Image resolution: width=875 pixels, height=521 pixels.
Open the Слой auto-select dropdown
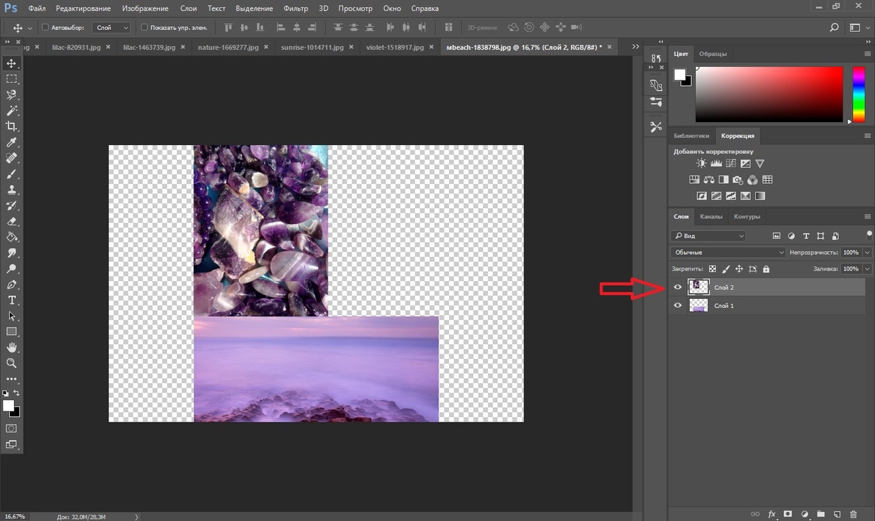[112, 28]
